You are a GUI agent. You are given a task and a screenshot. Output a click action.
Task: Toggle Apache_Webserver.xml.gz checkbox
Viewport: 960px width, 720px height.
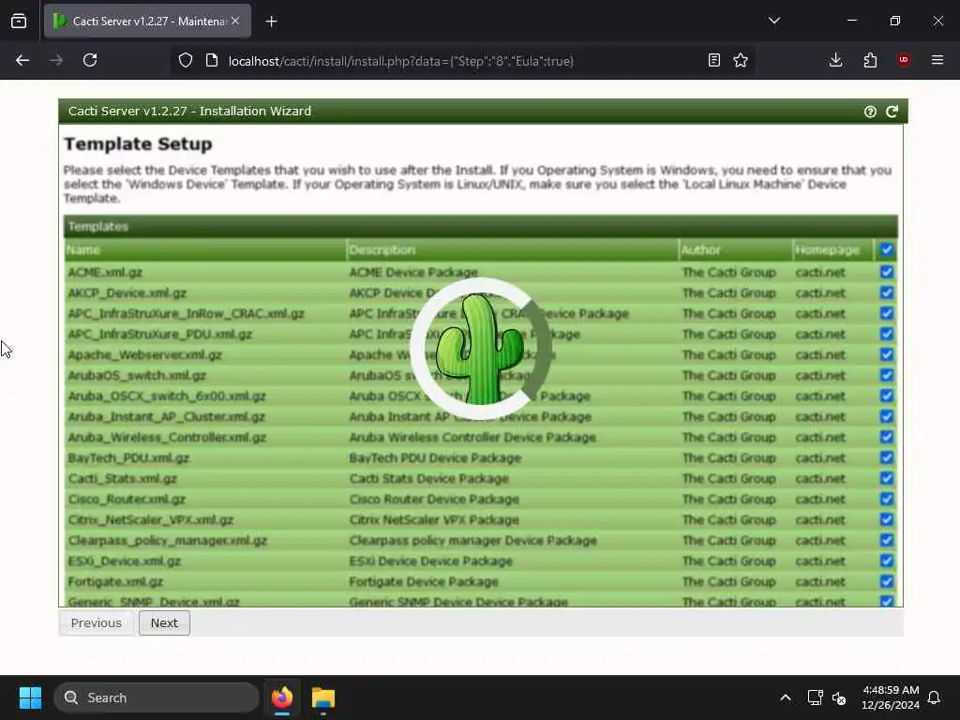point(887,354)
